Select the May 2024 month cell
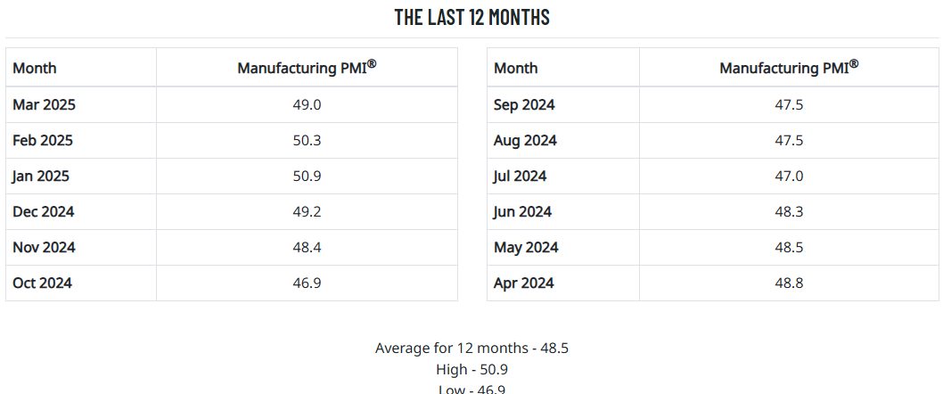 tap(526, 248)
